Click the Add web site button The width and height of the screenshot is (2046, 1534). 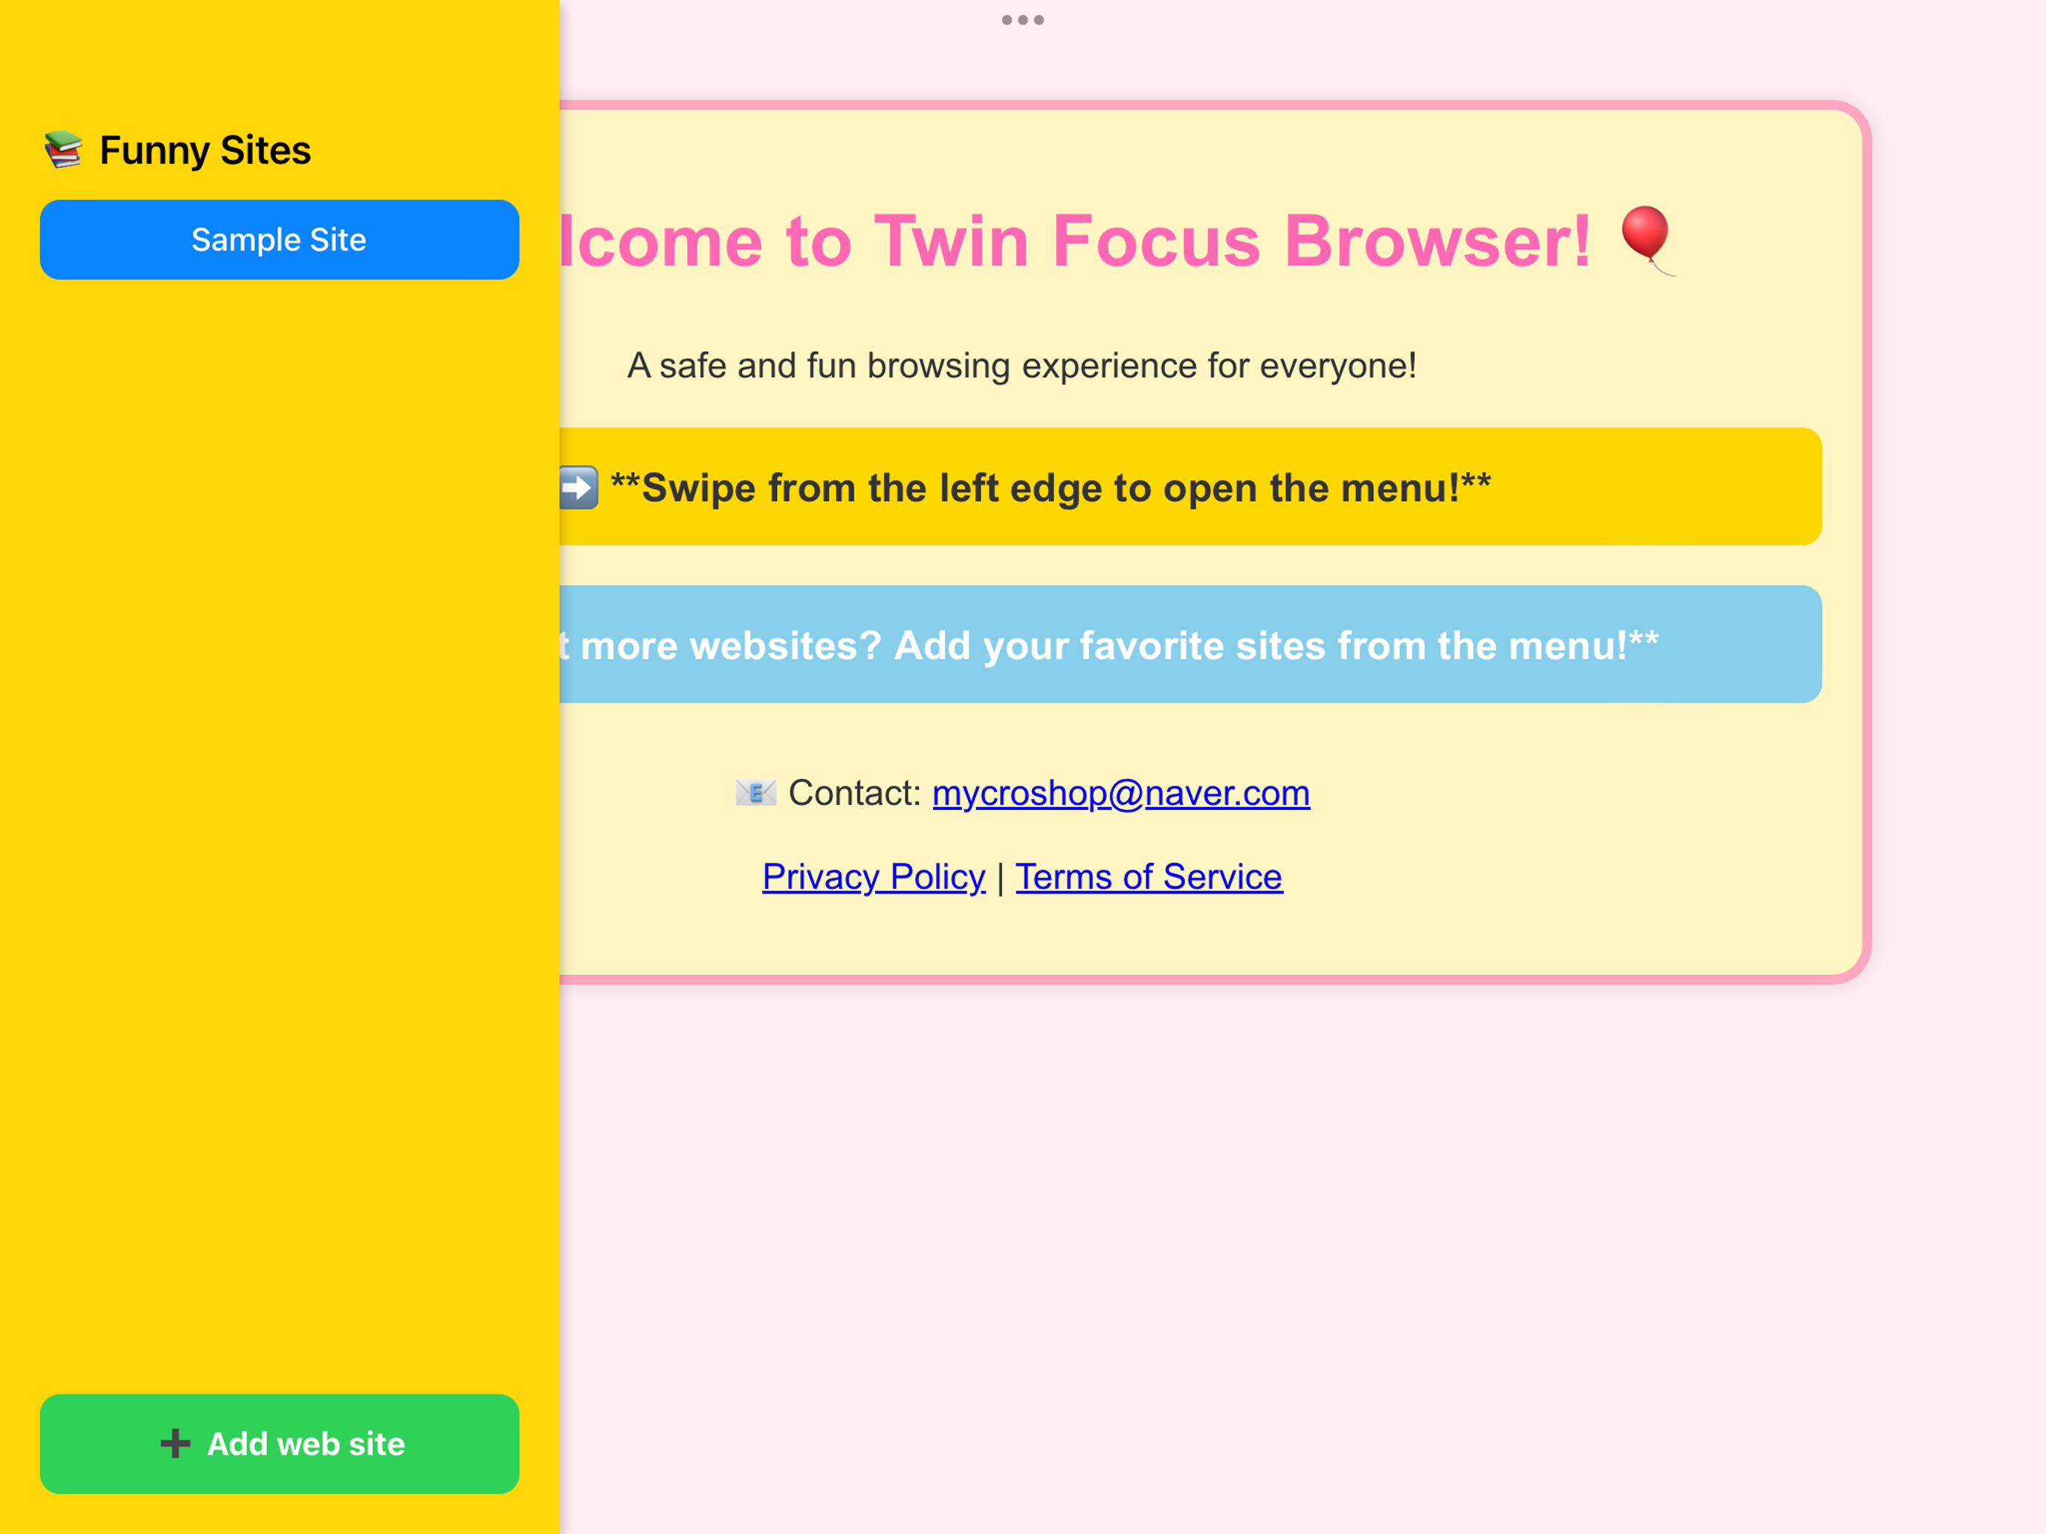click(278, 1443)
